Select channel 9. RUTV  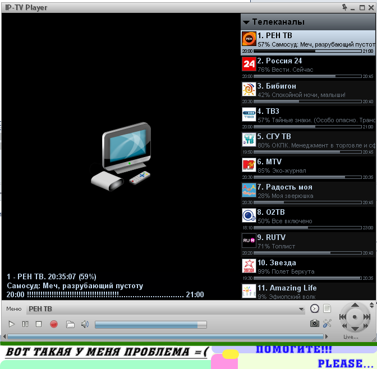308,245
